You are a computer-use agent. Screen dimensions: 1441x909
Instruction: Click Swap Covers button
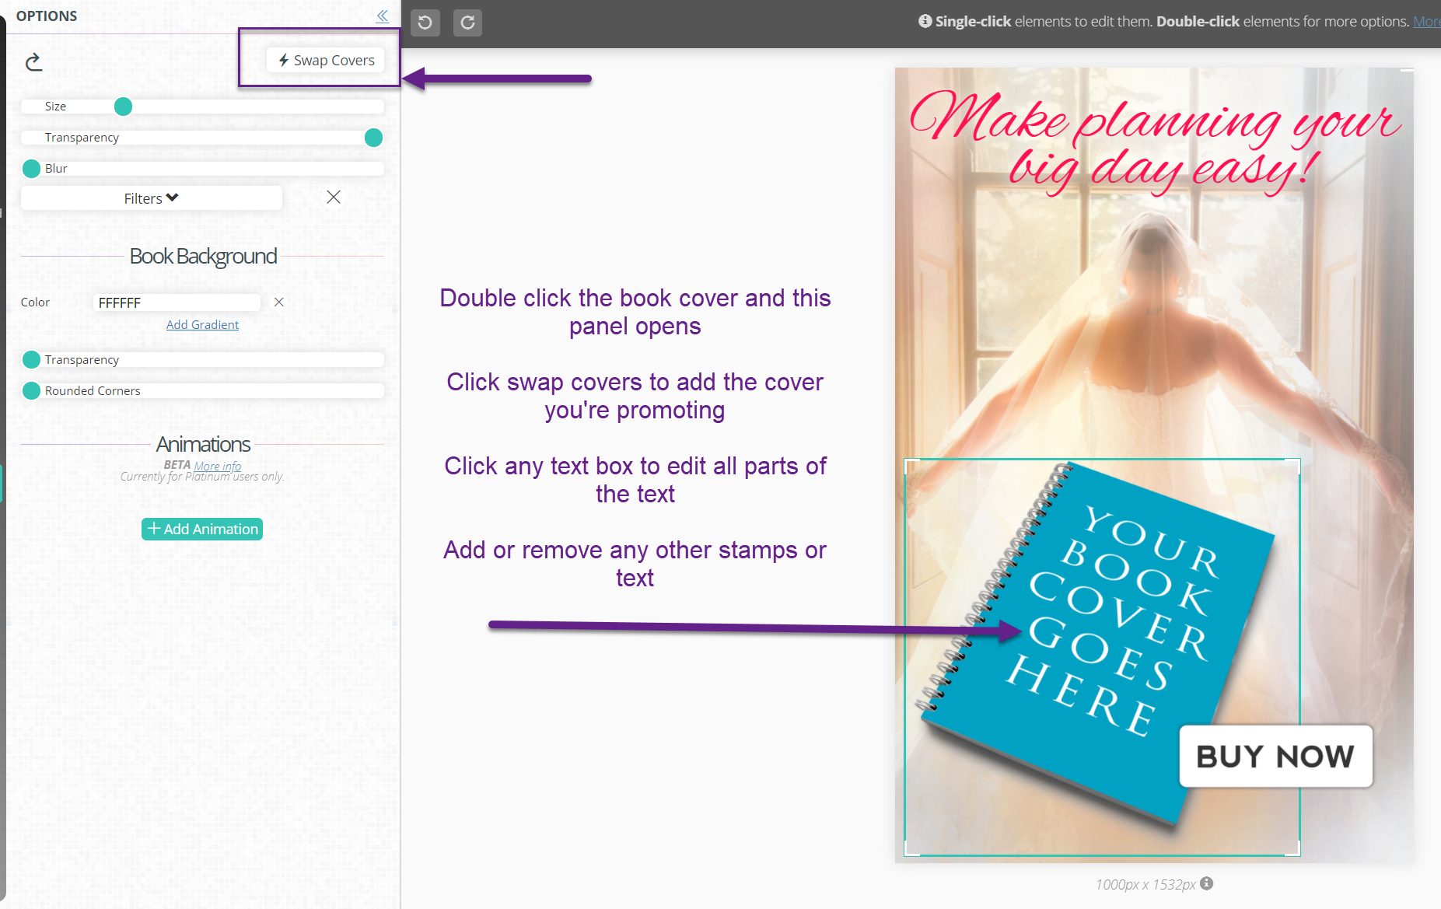pos(326,61)
